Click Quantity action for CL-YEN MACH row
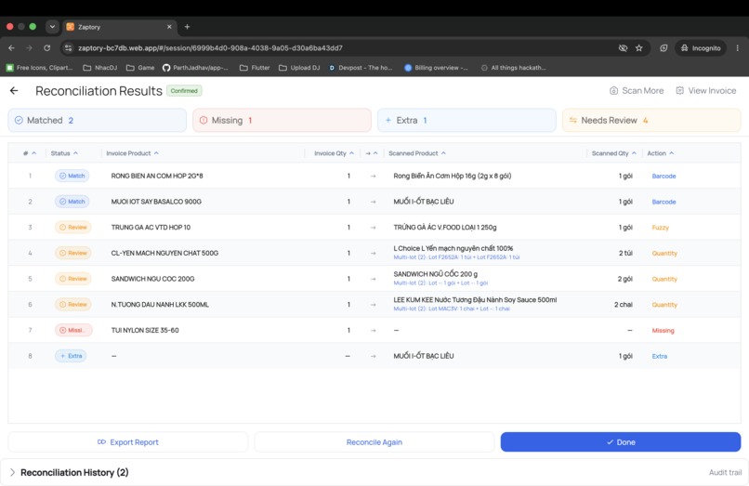This screenshot has height=486, width=749. coord(664,254)
